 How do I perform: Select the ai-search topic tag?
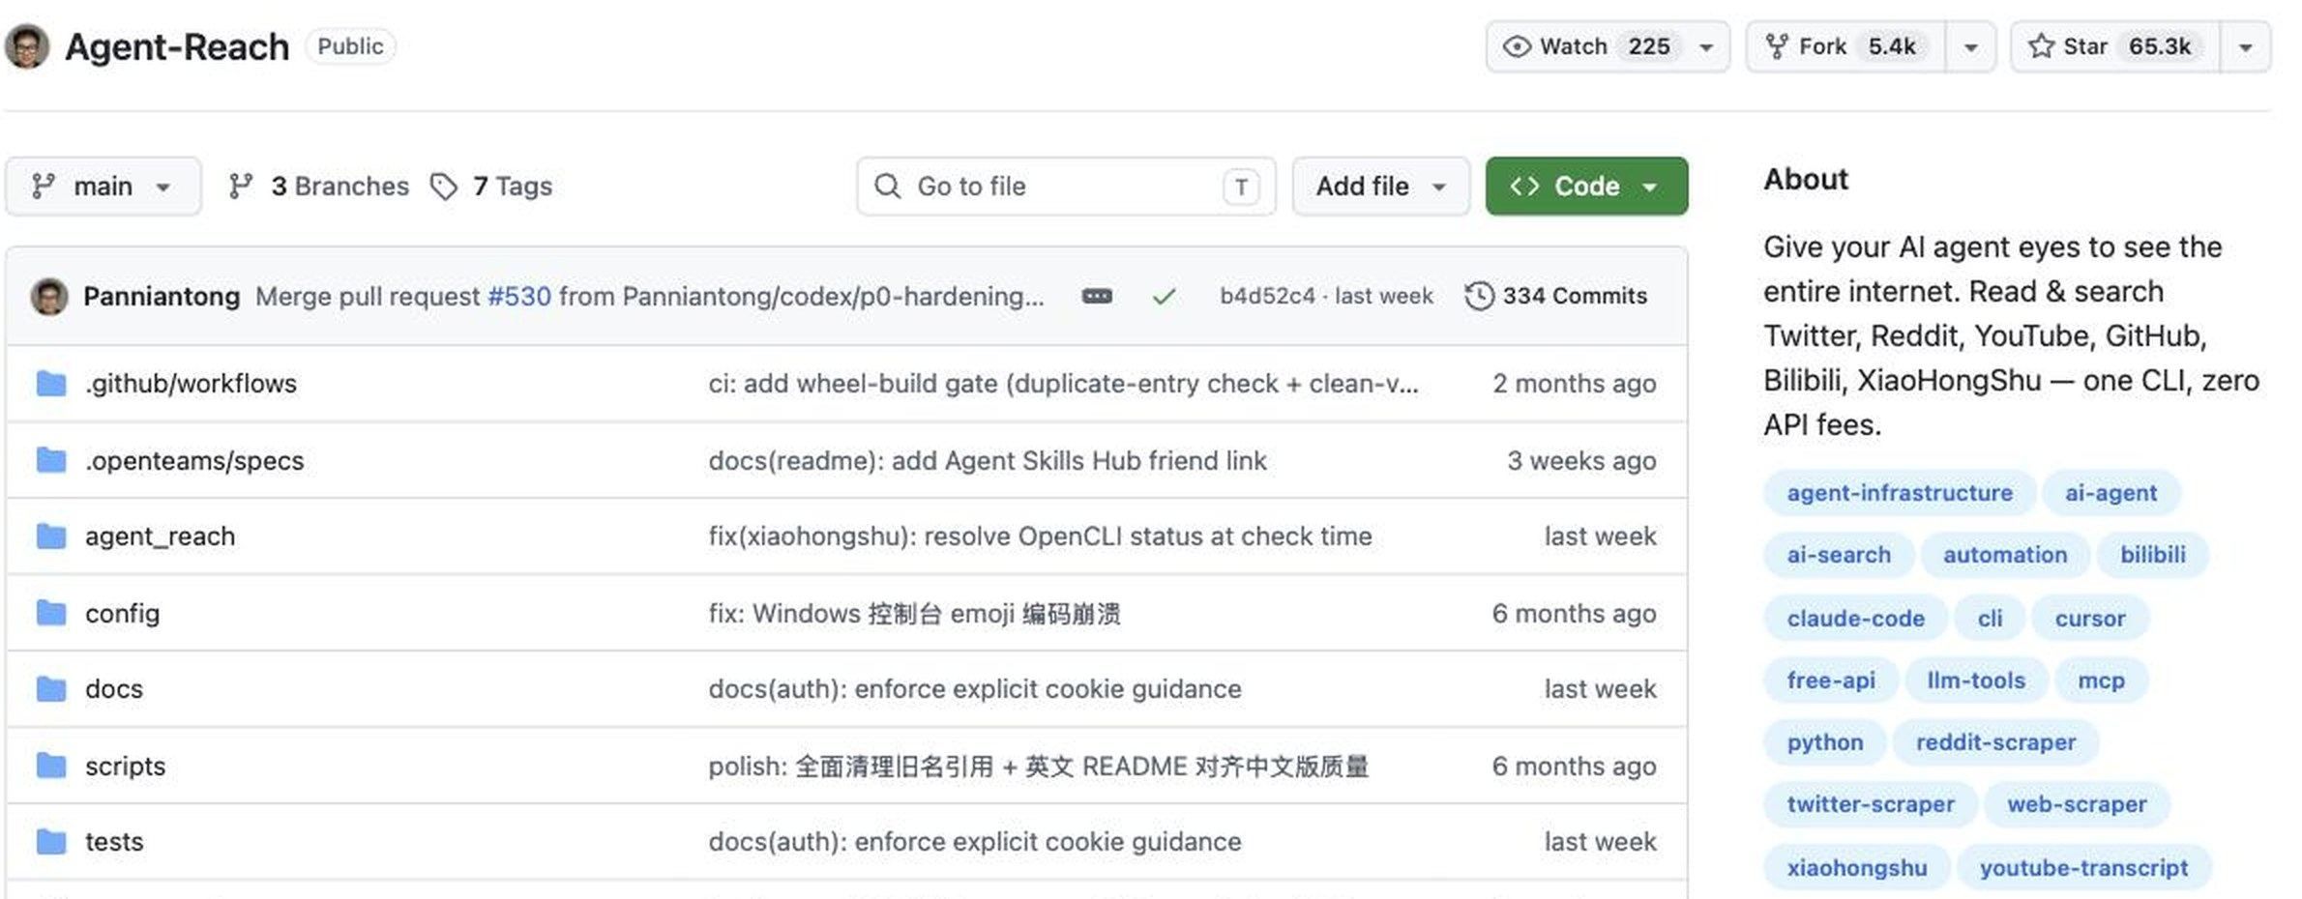pyautogui.click(x=1839, y=555)
